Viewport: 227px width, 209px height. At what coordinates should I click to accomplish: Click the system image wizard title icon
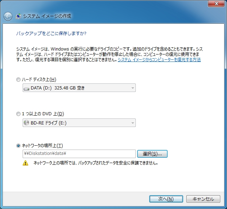(18, 16)
